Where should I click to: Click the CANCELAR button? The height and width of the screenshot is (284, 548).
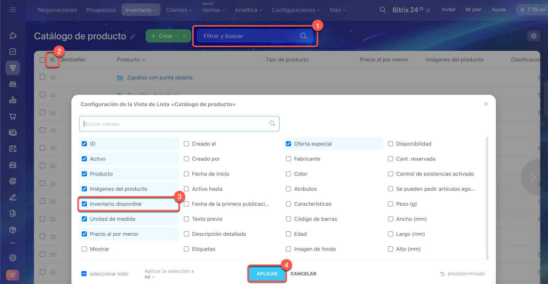coord(303,274)
